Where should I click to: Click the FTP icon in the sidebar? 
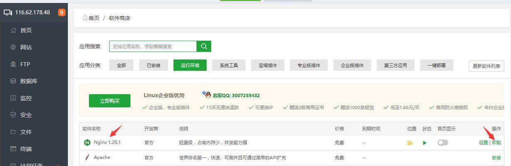(x=13, y=64)
